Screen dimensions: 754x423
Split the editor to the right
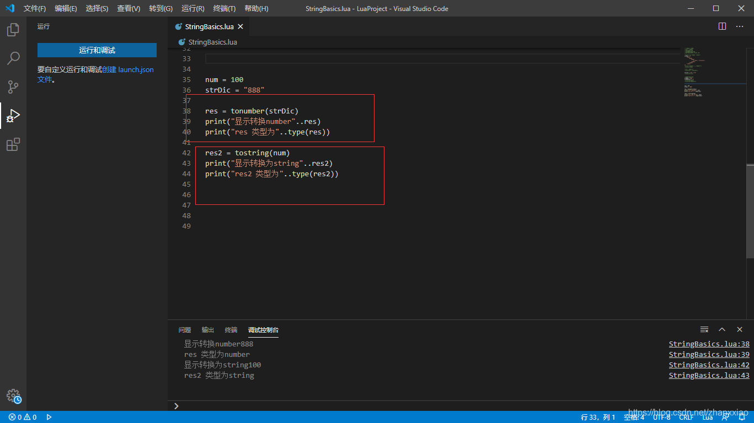(x=723, y=26)
